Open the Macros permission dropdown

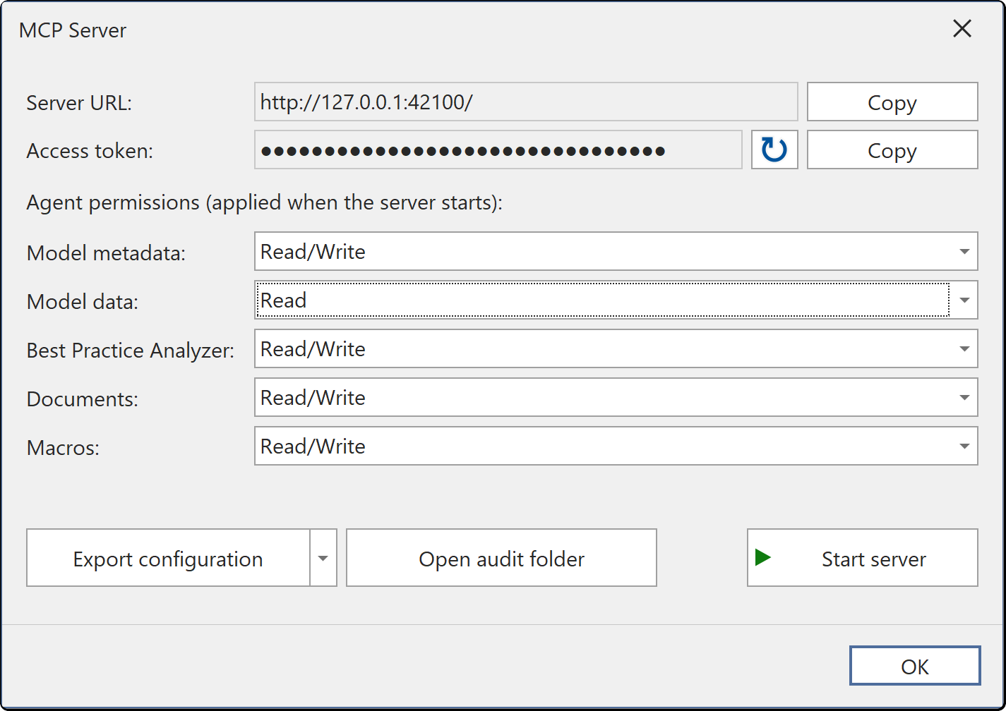click(616, 446)
